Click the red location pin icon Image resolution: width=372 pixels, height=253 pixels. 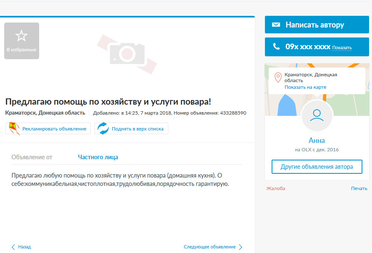[x=278, y=78]
